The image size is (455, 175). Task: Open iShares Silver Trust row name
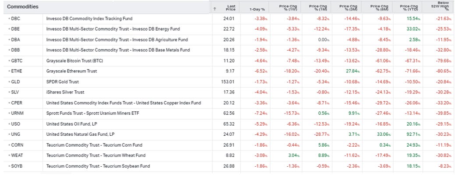(x=65, y=92)
